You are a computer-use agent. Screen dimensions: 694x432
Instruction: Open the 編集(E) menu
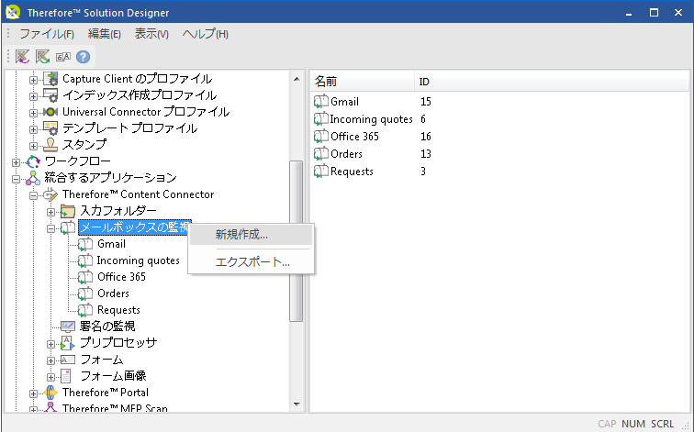[x=104, y=34]
